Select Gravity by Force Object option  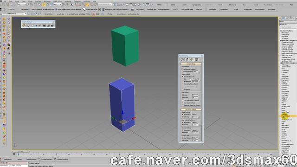tap(182, 84)
